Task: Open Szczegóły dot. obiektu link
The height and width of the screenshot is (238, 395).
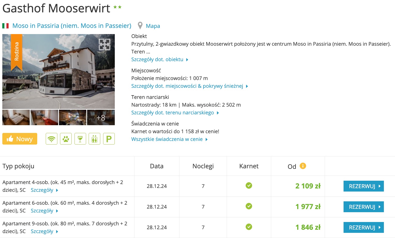Action: click(159, 60)
